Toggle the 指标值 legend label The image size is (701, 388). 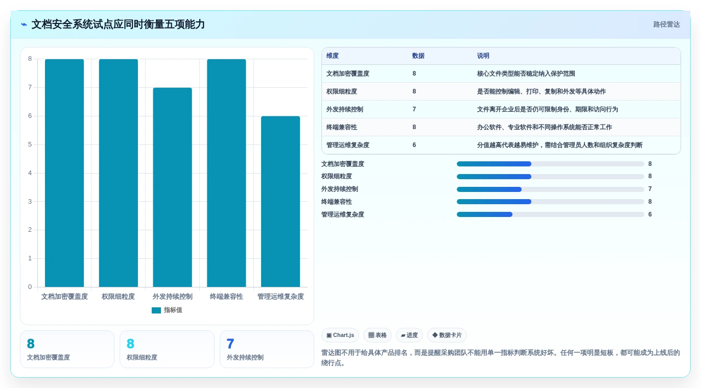173,310
